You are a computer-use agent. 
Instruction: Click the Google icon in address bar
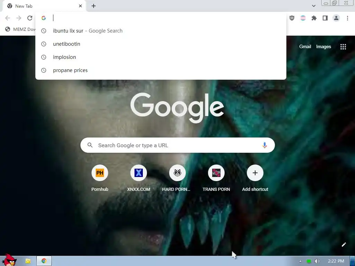44,18
